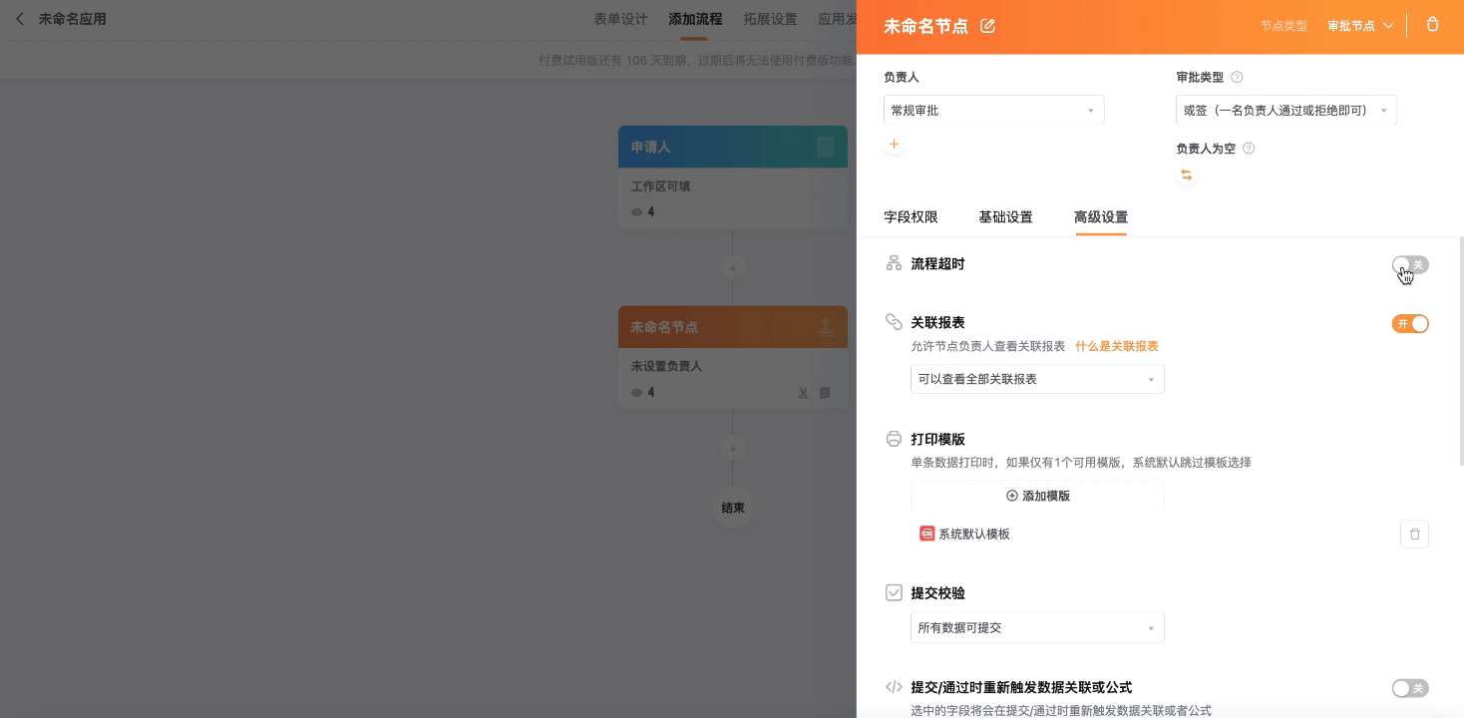Select the 高级设置 tab
Image resolution: width=1464 pixels, height=718 pixels.
click(1101, 217)
